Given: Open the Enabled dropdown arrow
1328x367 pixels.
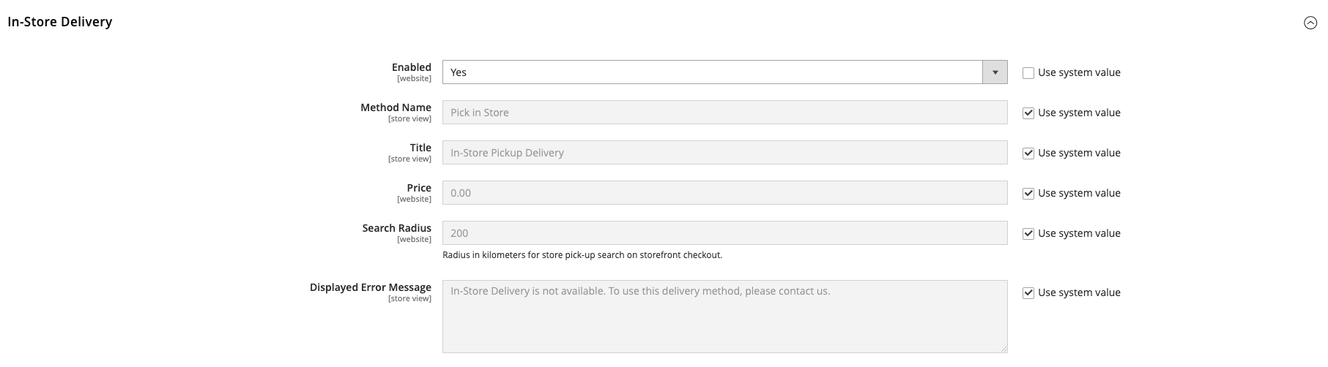Looking at the screenshot, I should pyautogui.click(x=995, y=72).
